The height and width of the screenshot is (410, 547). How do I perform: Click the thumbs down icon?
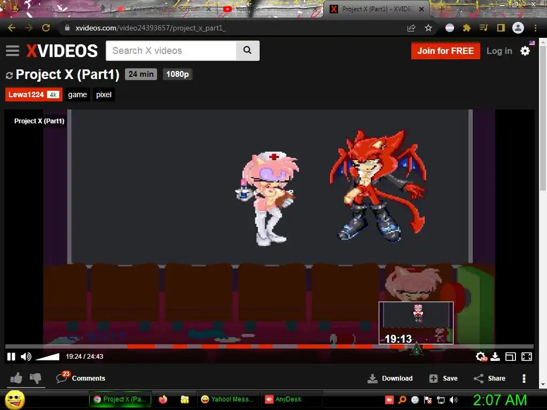tap(36, 379)
